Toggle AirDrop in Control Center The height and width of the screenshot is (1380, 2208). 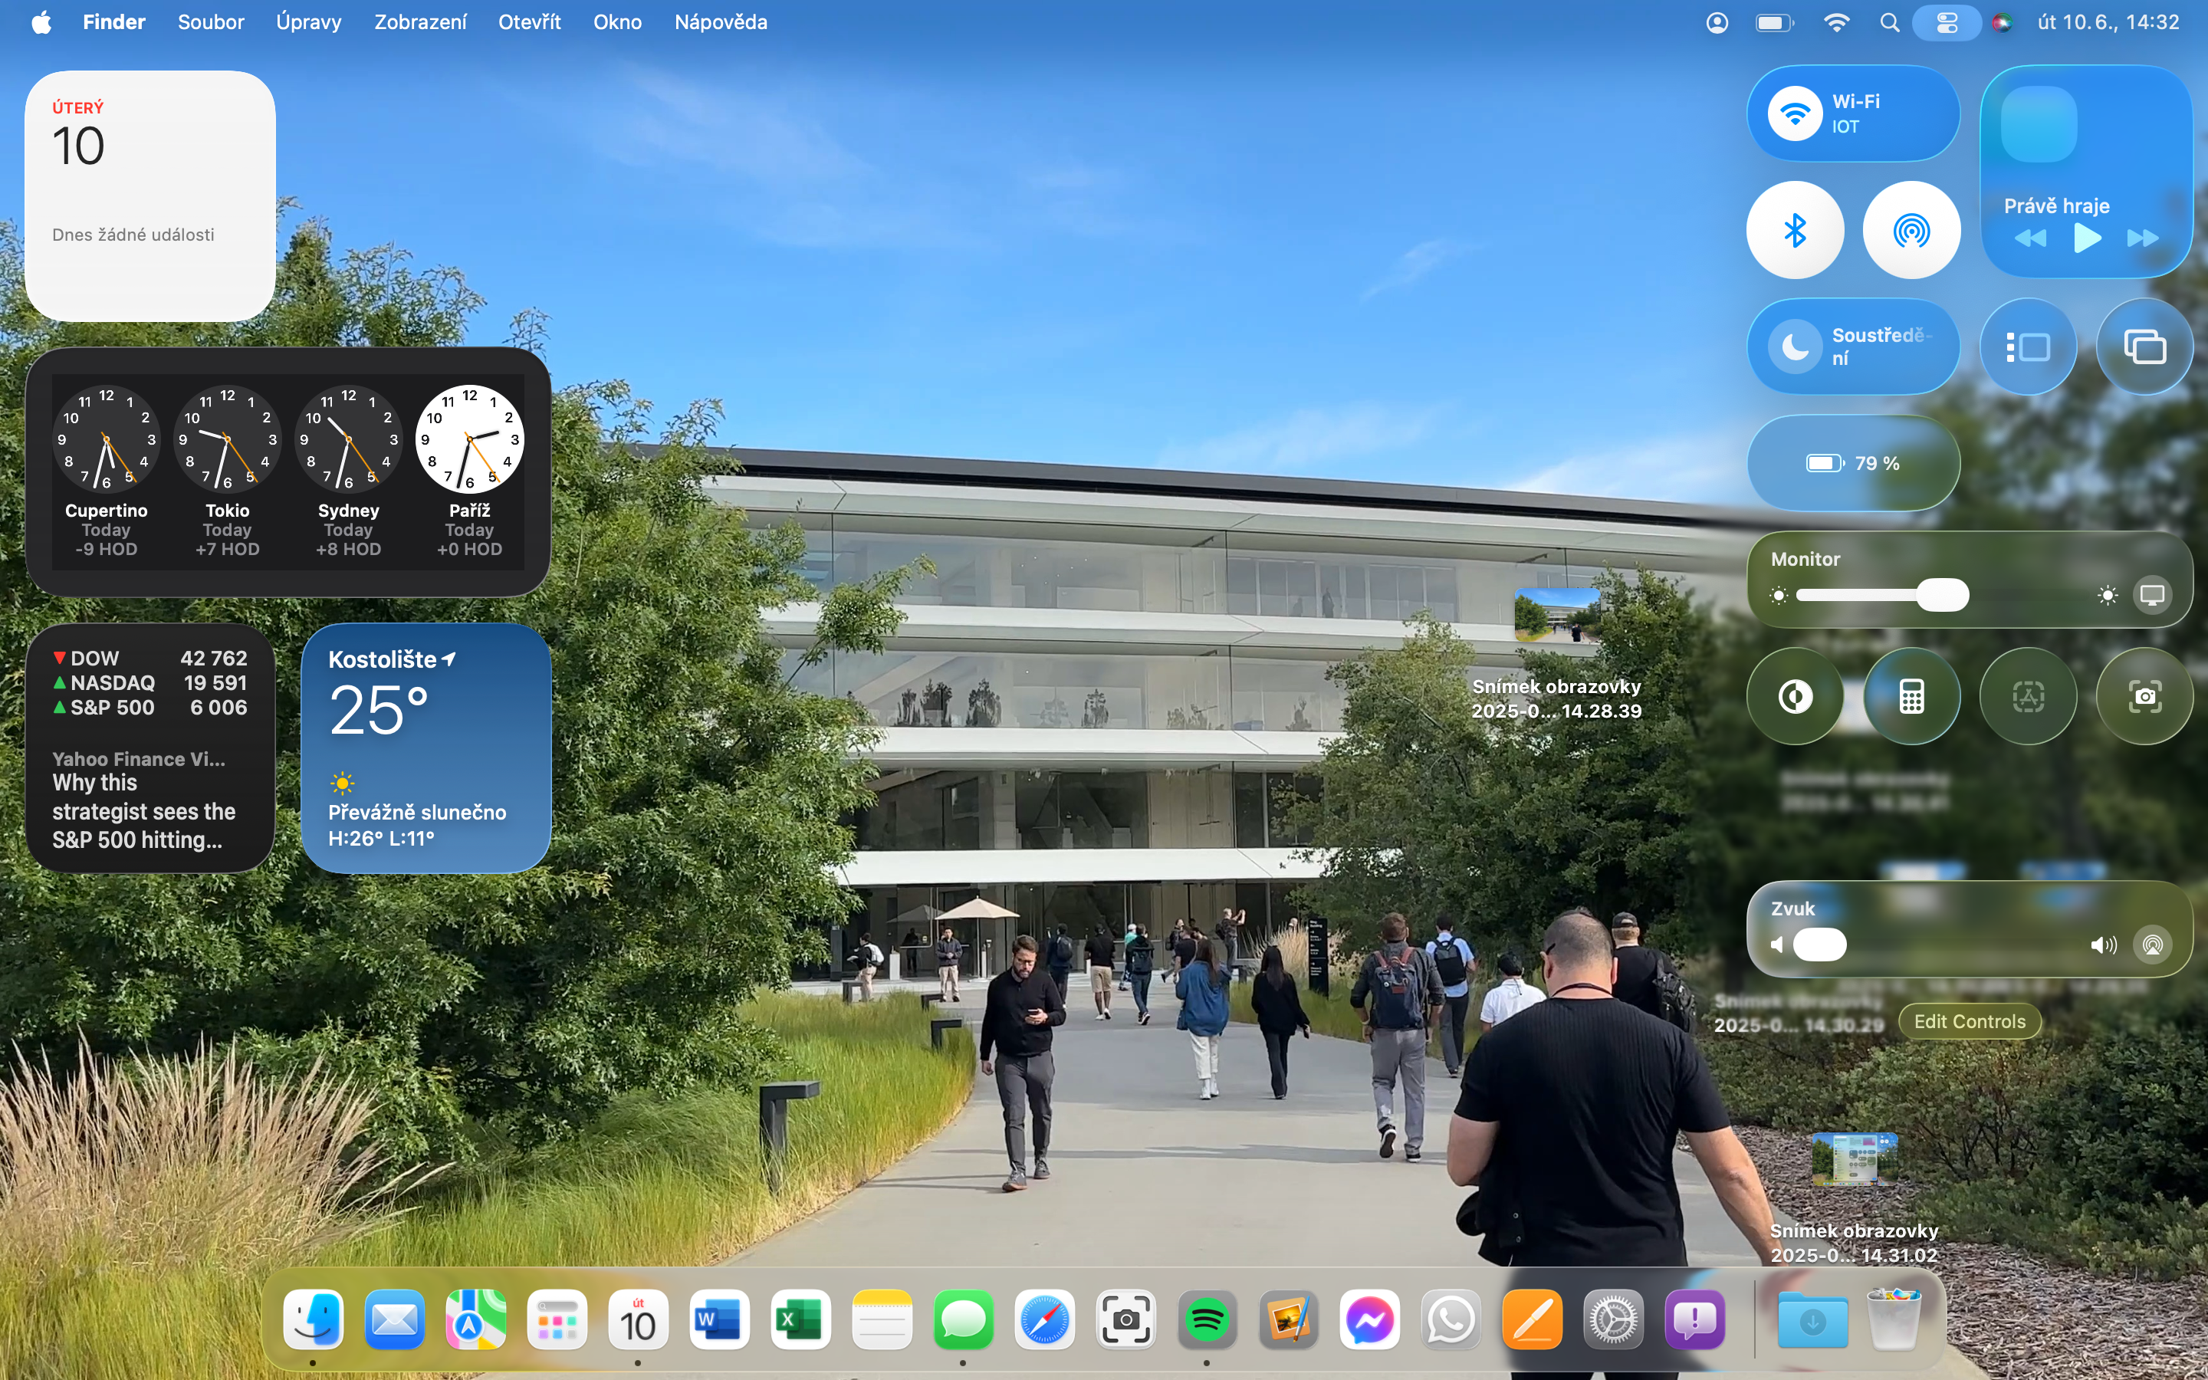(1911, 231)
